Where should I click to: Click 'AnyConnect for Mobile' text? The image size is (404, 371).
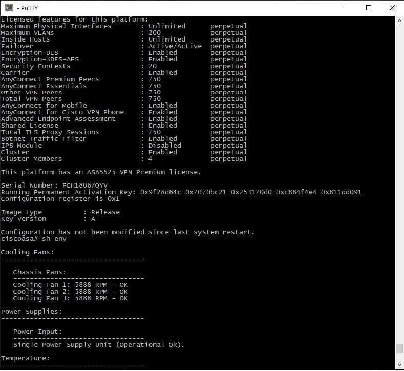point(44,106)
